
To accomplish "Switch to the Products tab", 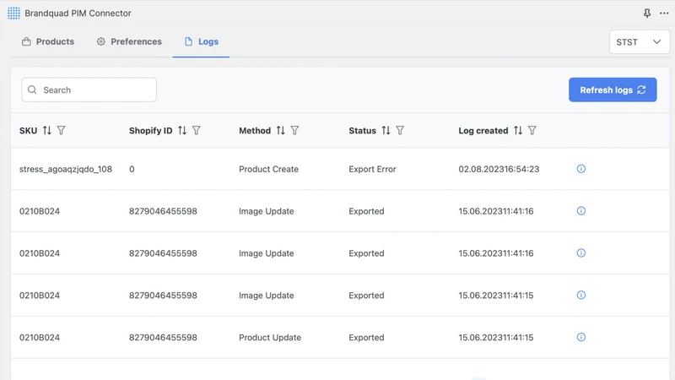I will [x=48, y=41].
